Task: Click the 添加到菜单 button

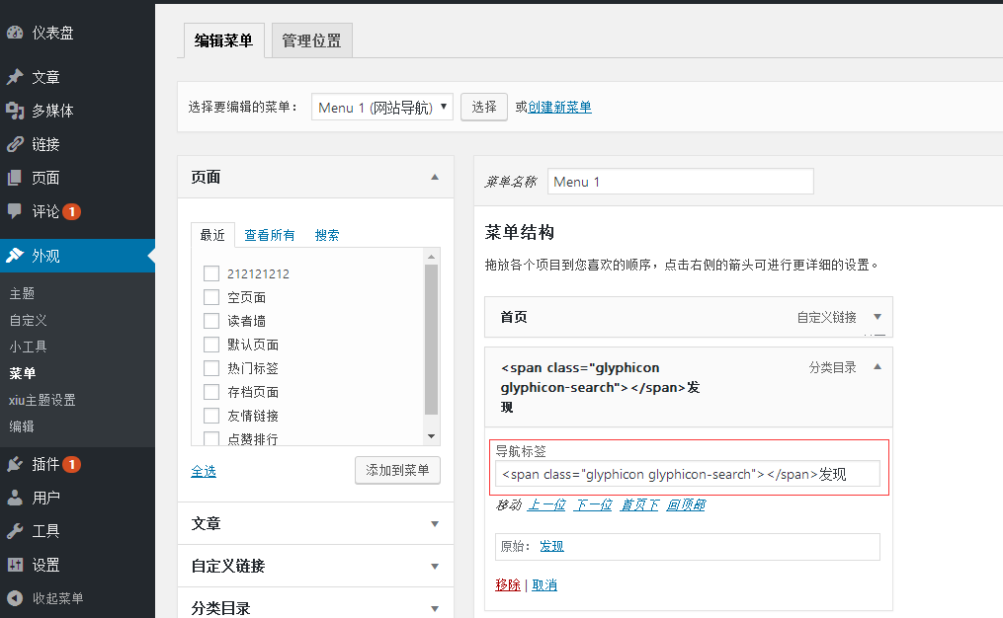Action: pyautogui.click(x=397, y=470)
